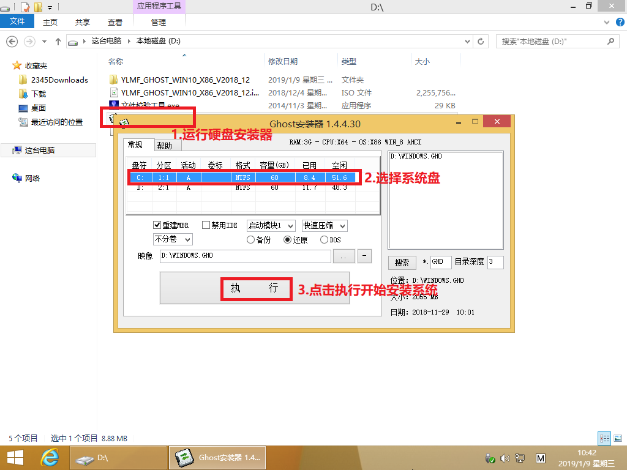
Task: Open the 查看 ribbon tab
Action: coord(115,23)
